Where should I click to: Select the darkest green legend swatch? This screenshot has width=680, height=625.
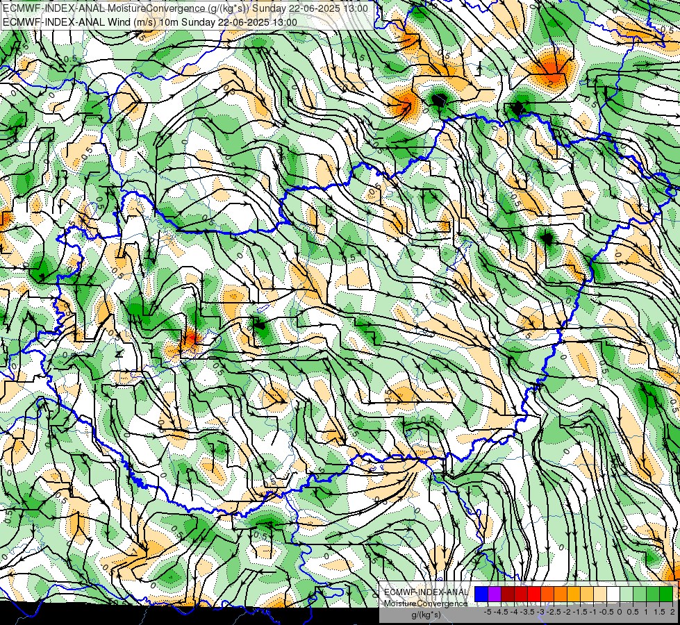pos(665,594)
